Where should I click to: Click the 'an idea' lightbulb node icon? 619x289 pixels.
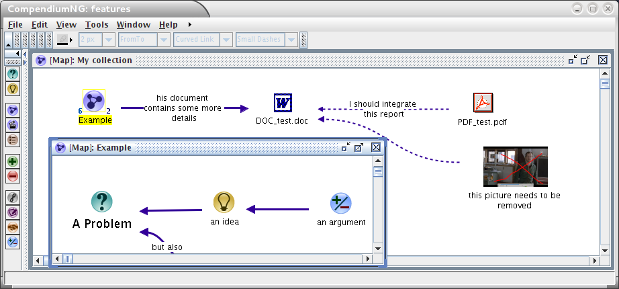[224, 202]
